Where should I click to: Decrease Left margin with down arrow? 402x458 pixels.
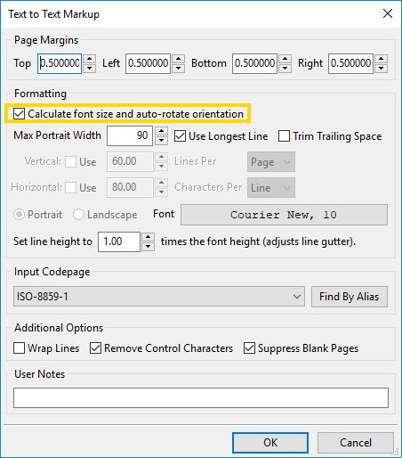pyautogui.click(x=178, y=69)
